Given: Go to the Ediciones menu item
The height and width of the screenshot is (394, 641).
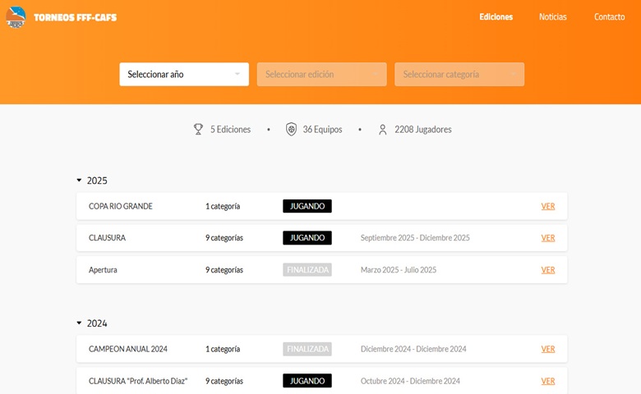Looking at the screenshot, I should [496, 17].
